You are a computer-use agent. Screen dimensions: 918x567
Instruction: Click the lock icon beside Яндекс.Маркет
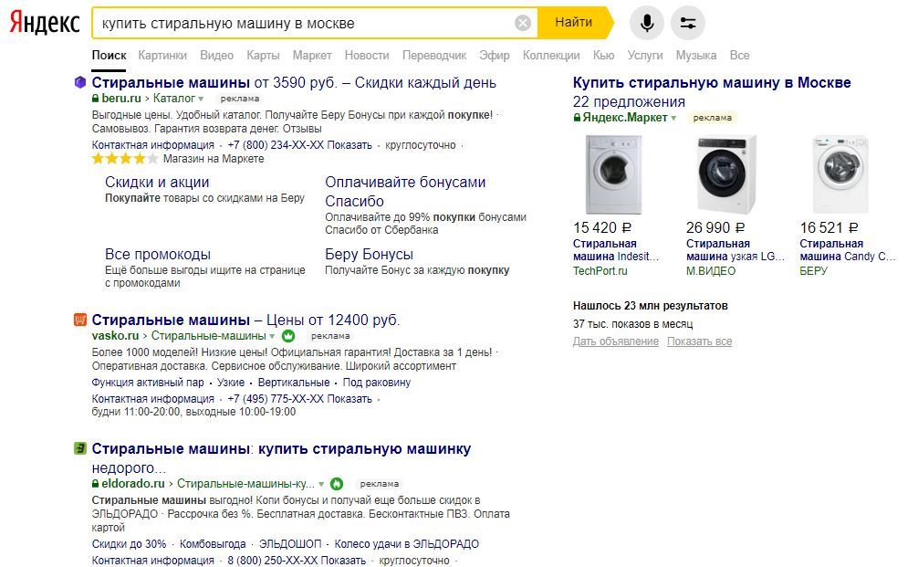(x=577, y=118)
